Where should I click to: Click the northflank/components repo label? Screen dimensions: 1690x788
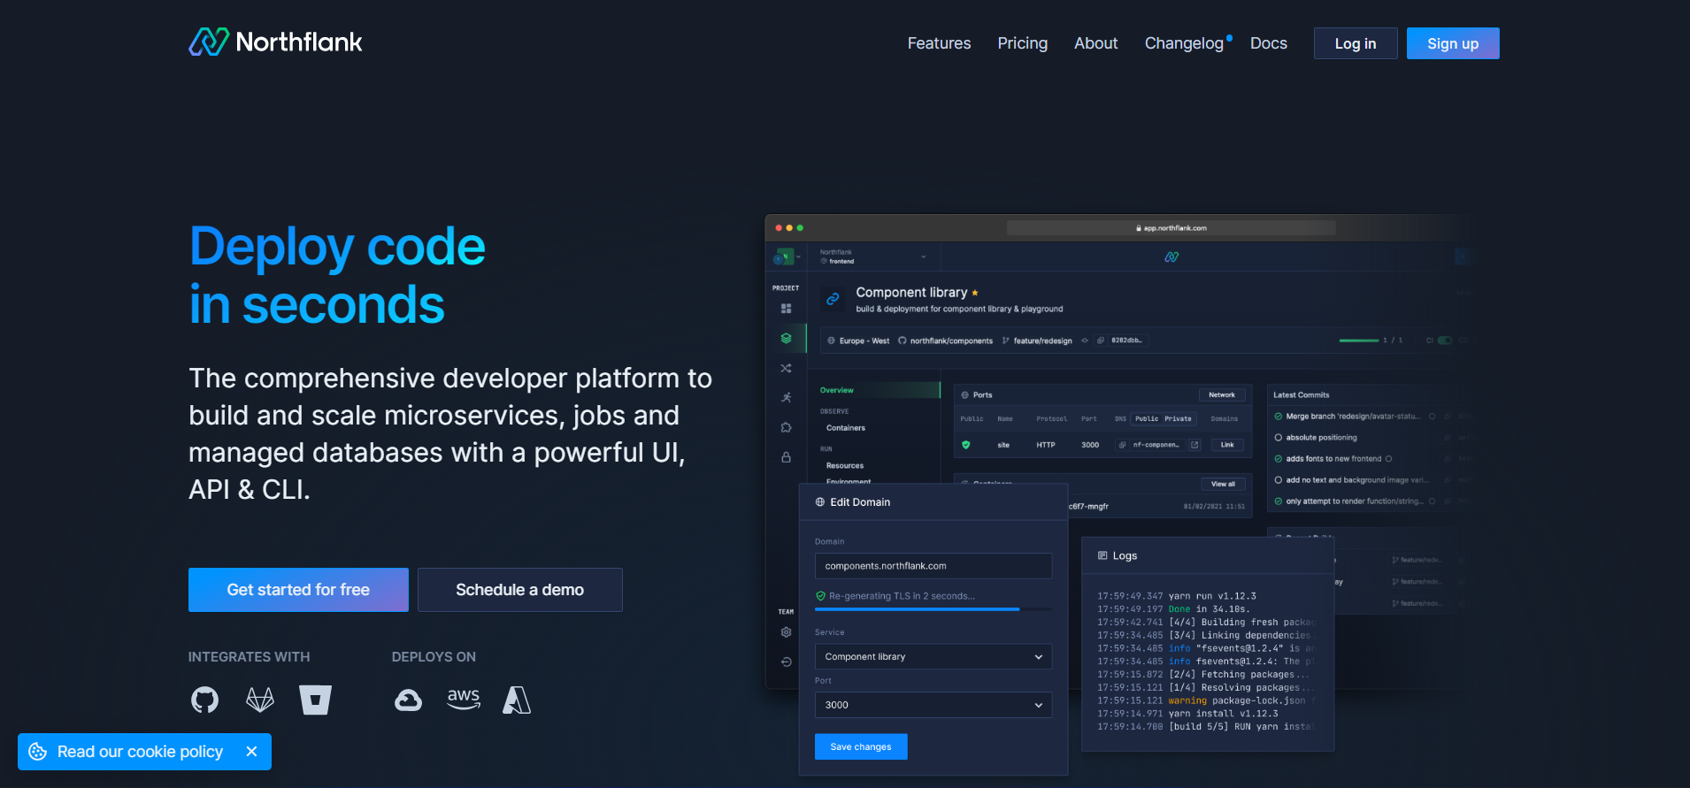[951, 340]
